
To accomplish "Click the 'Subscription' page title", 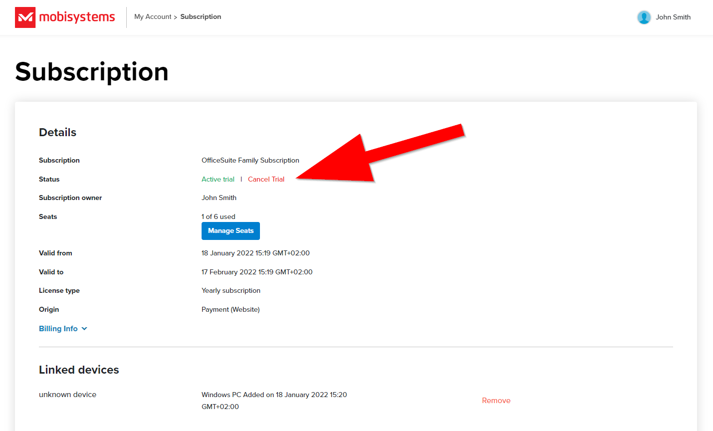I will coord(92,72).
